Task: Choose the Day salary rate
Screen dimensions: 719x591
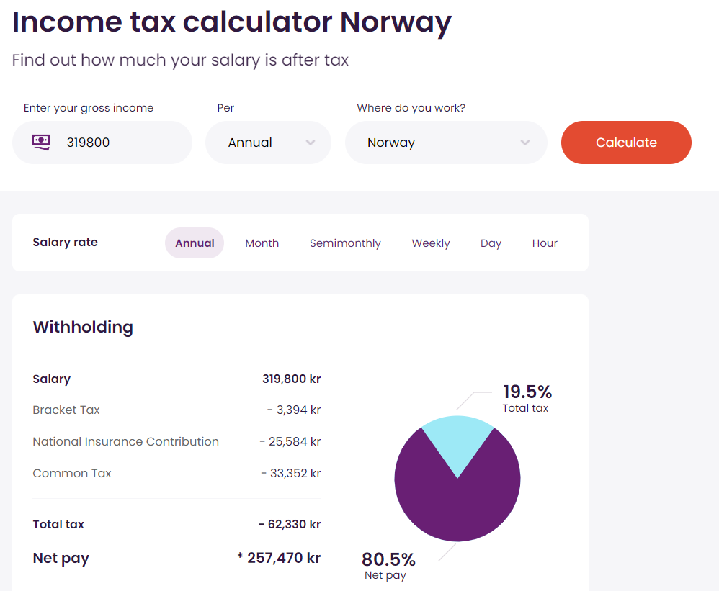Action: coord(491,243)
